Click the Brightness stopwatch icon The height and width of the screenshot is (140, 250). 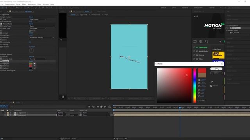point(1,35)
